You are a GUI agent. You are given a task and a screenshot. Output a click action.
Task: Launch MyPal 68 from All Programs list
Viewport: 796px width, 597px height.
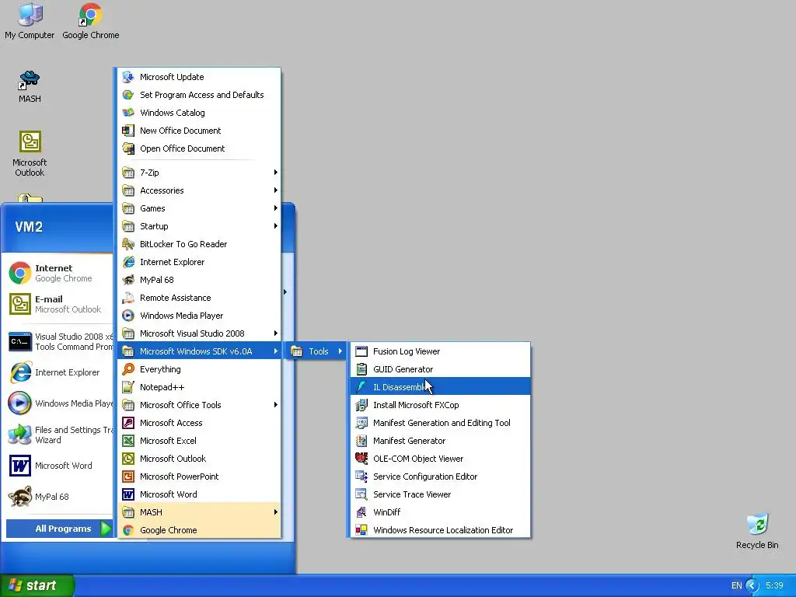199,280
